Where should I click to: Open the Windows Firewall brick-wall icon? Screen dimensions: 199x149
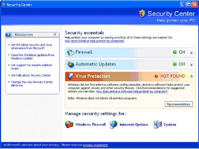(69, 124)
